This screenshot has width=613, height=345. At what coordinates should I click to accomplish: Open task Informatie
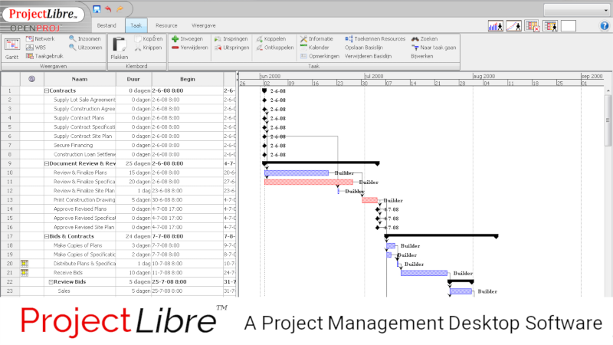[x=316, y=39]
